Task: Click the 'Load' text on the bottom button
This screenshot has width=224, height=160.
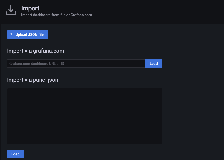Action: [x=16, y=154]
